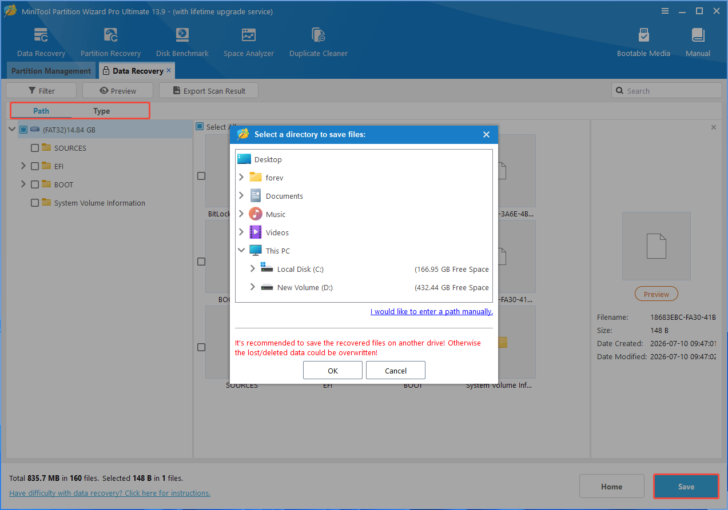This screenshot has width=728, height=510.
Task: Select System Volume Information tree row
Action: [100, 203]
